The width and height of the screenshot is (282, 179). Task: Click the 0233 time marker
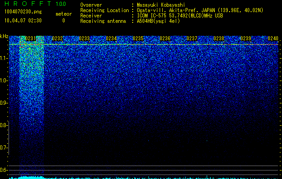coord(84,38)
